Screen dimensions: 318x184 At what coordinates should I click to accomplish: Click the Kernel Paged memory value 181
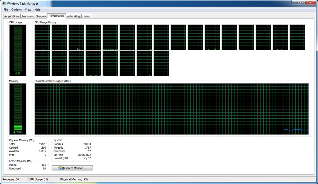pos(44,165)
